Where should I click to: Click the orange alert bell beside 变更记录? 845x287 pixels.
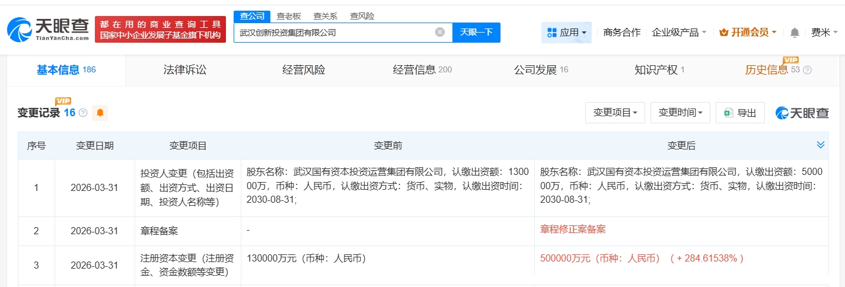(100, 113)
